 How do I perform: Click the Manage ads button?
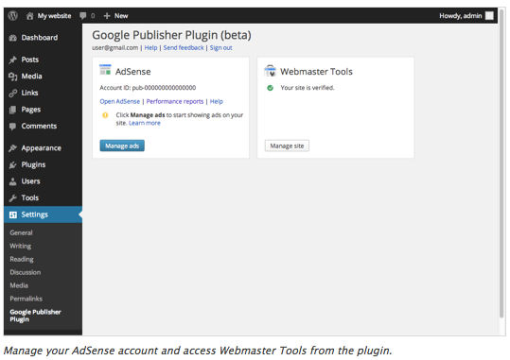point(122,146)
